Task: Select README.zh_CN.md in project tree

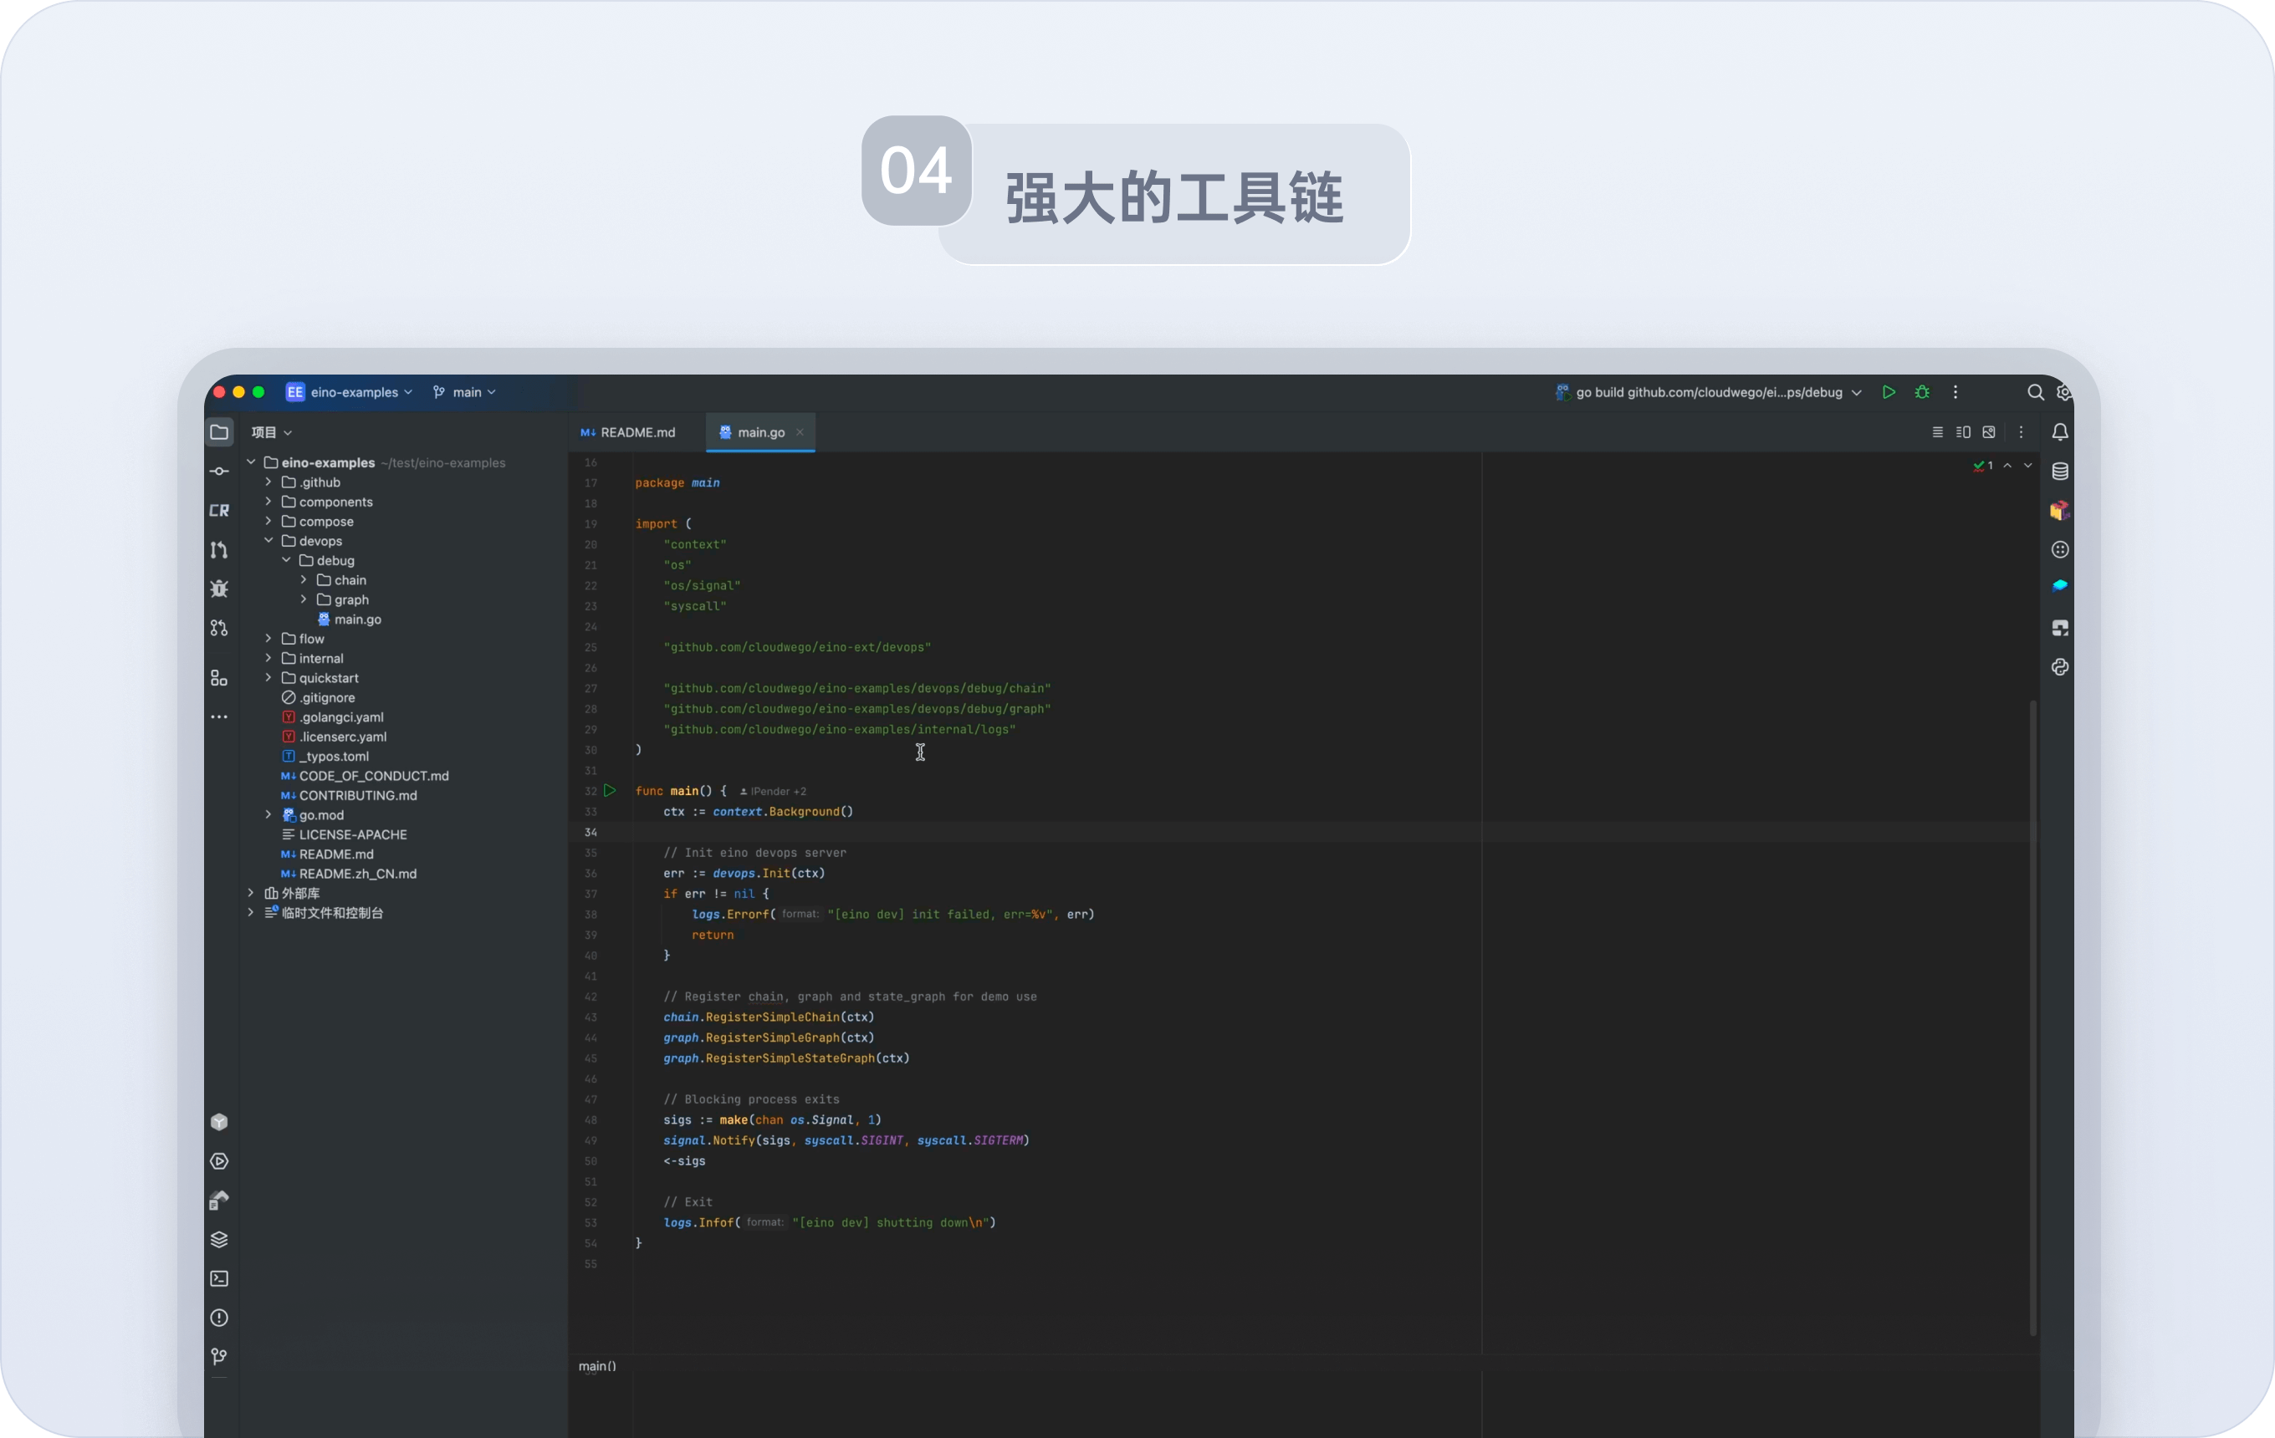Action: [357, 874]
